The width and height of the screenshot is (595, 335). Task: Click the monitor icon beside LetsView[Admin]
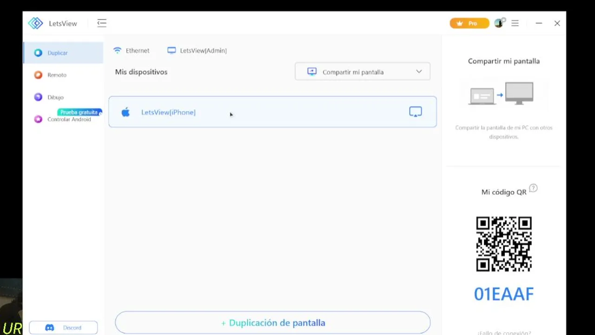[172, 50]
